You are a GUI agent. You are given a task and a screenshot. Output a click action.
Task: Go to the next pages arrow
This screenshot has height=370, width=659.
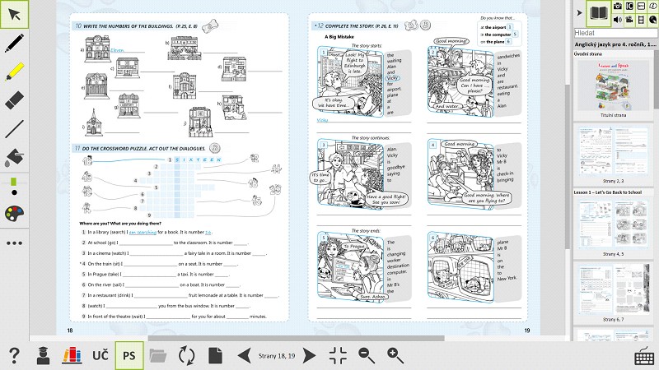(x=310, y=356)
